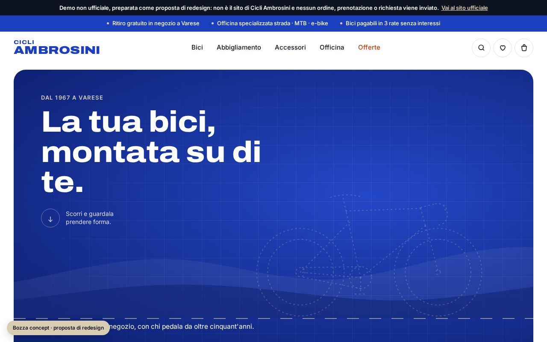Click the "DAL 1967 A VARESE" label
The width and height of the screenshot is (547, 342).
click(72, 97)
